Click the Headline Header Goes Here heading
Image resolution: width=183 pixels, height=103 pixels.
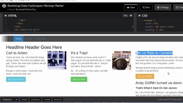[34, 47]
